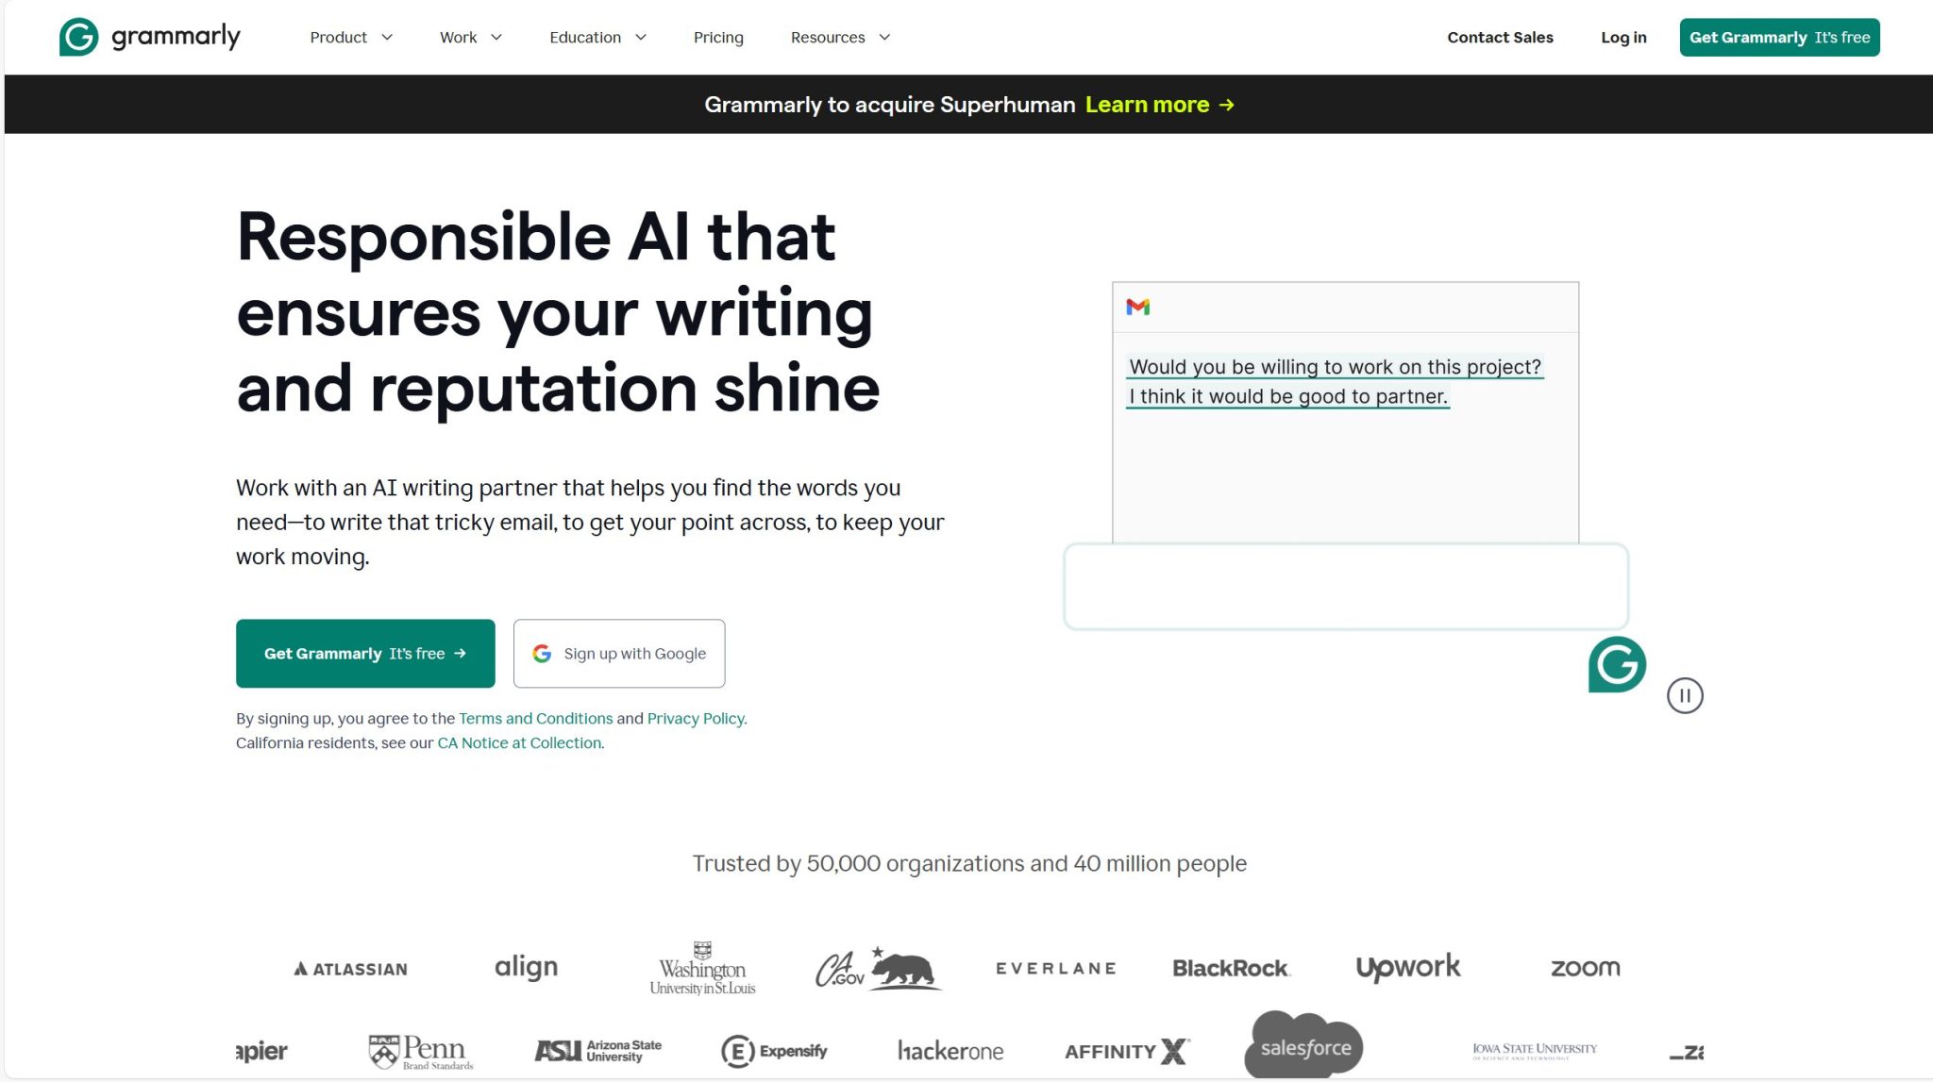Click the floating green Grammarly G badge
Viewport: 1933px width, 1082px height.
(x=1617, y=664)
